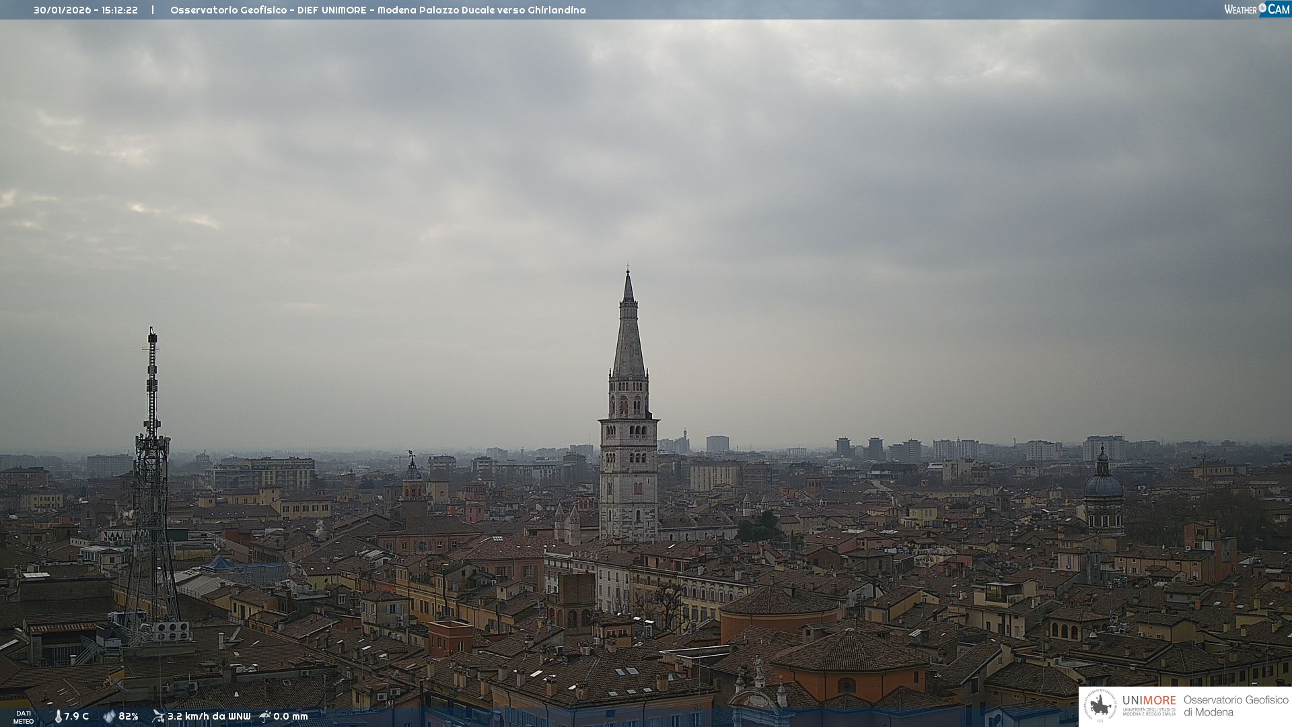Click the thermometer temperature icon

click(59, 716)
